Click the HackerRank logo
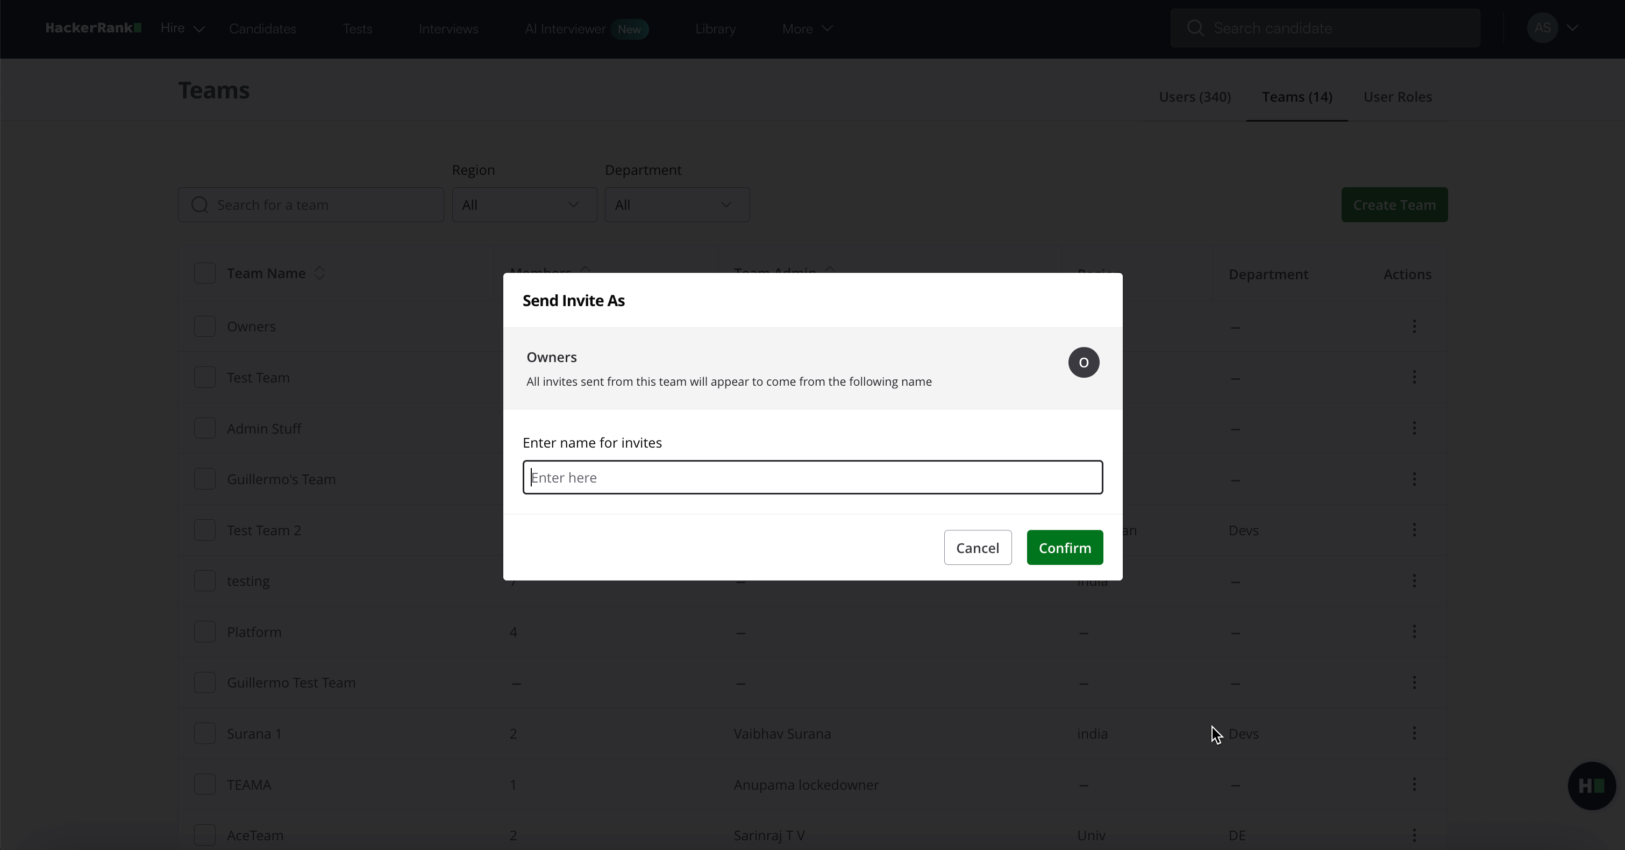The image size is (1625, 850). coord(92,28)
